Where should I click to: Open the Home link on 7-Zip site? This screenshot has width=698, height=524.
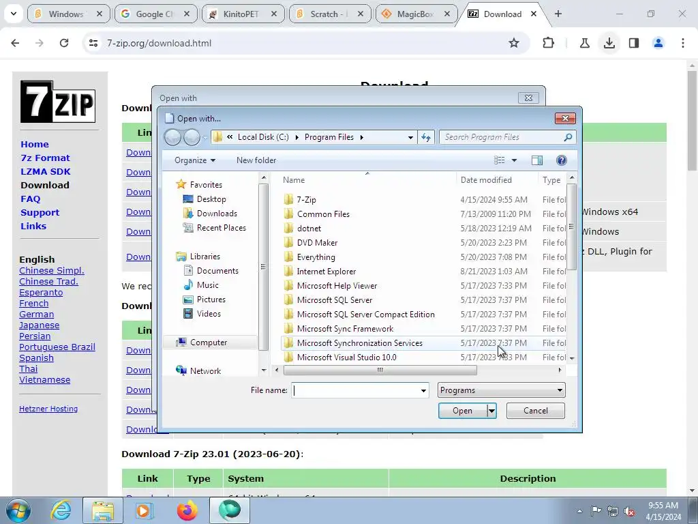pyautogui.click(x=35, y=145)
